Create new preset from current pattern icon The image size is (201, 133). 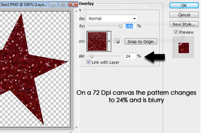118,41
